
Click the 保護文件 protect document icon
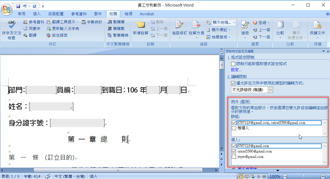pos(317,24)
